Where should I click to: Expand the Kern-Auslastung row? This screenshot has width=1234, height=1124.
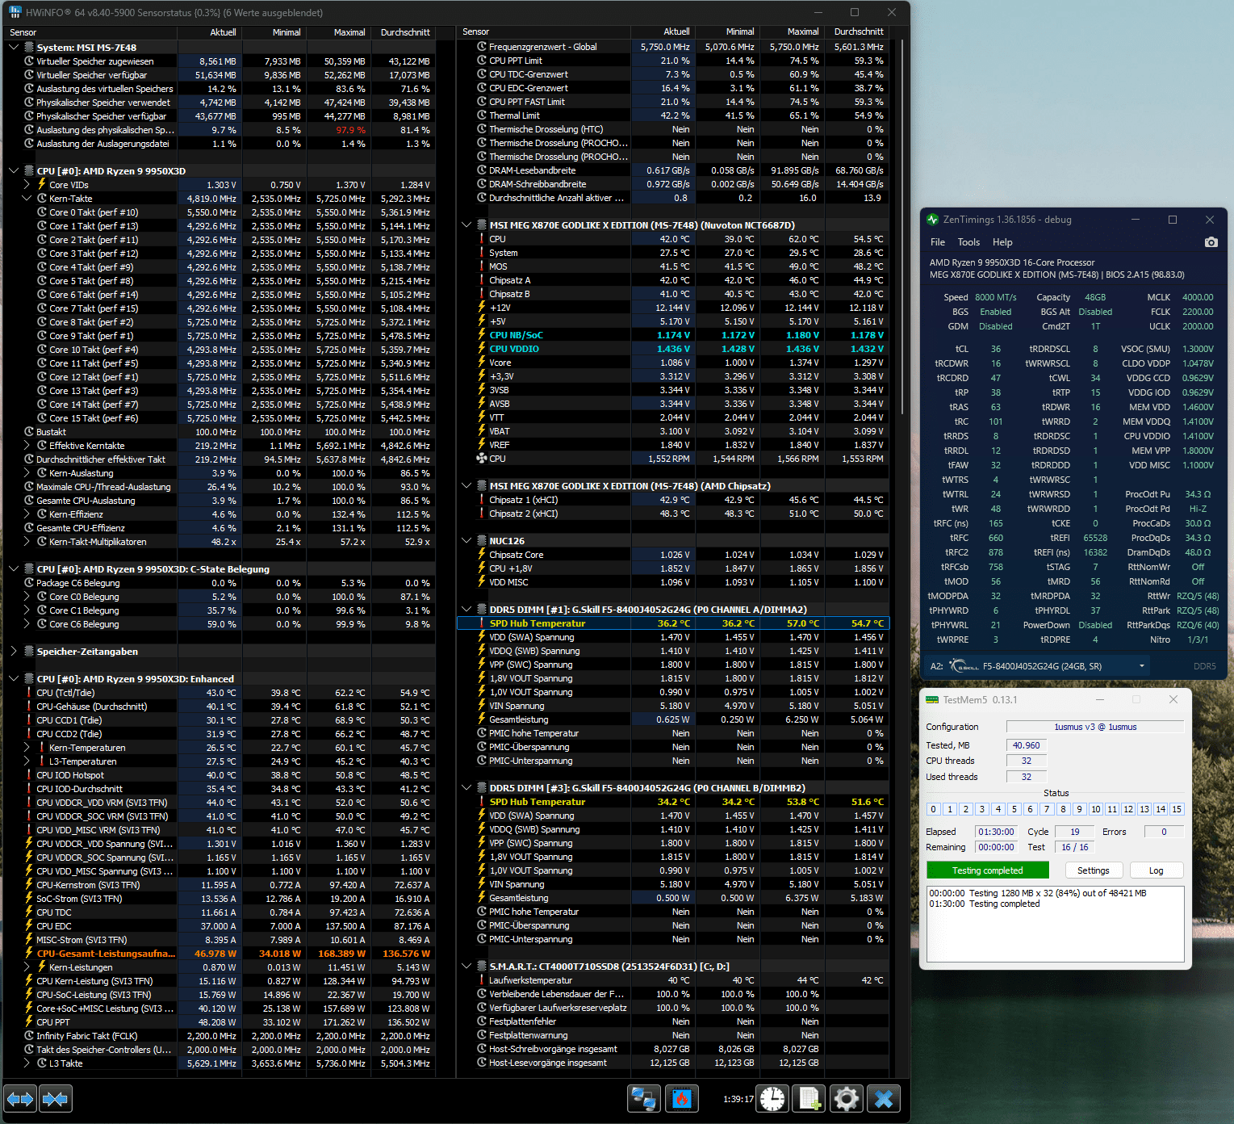(x=27, y=473)
